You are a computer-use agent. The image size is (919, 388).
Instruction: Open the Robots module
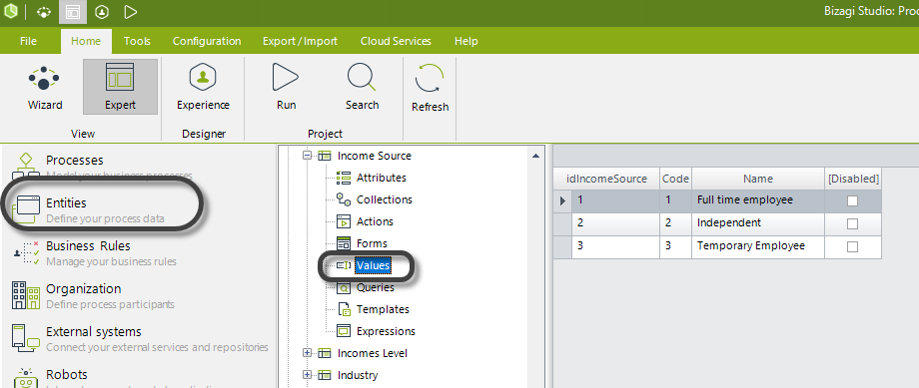point(67,375)
